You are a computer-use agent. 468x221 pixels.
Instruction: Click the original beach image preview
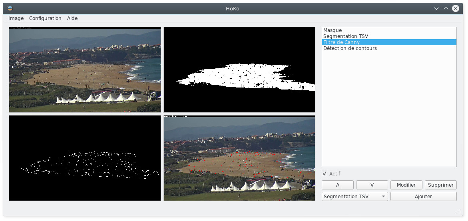click(x=85, y=70)
